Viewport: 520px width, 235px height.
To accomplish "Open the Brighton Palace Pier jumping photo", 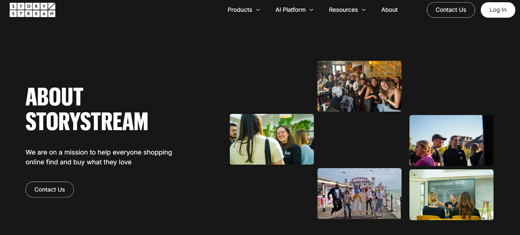I will [359, 194].
